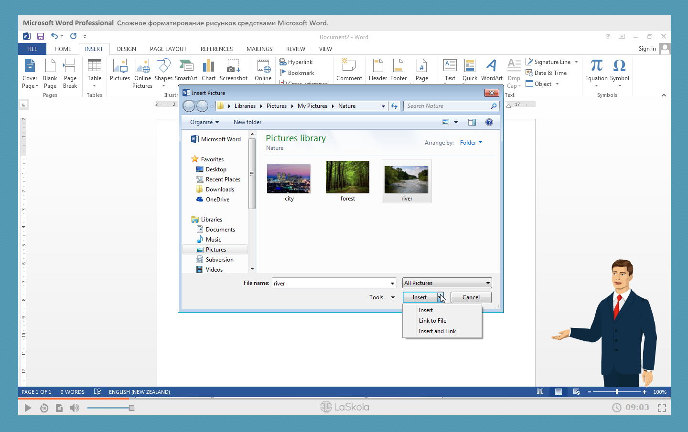This screenshot has height=432, width=688.
Task: Switch to the PAGE LAYOUT ribbon tab
Action: (168, 49)
